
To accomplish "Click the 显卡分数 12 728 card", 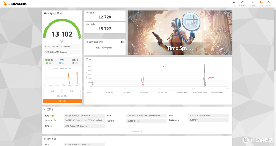I will 105,16.
